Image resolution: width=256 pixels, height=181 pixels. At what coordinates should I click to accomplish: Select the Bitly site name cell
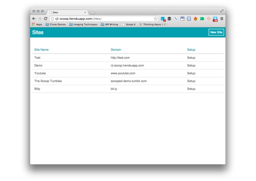[x=37, y=89]
